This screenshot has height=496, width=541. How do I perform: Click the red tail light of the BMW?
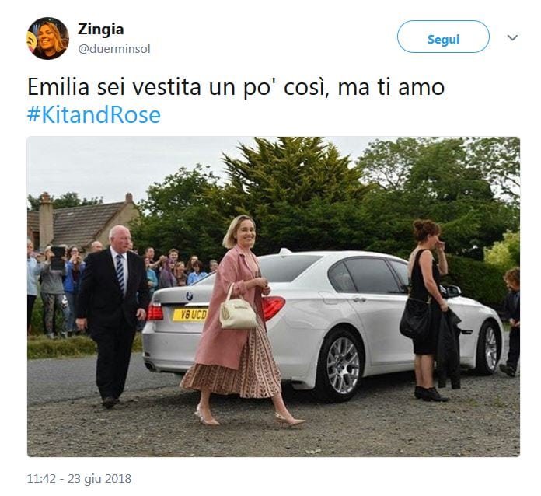point(274,307)
